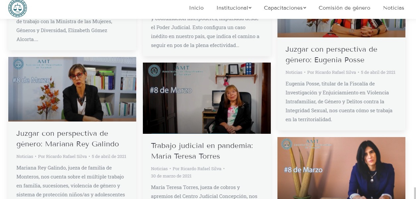Click the 5 de abril date on Mariana Rey Galindo post

[x=109, y=156]
